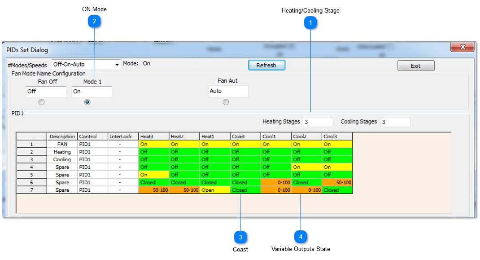Select the row header numbered 3
The height and width of the screenshot is (260, 480).
(x=31, y=159)
